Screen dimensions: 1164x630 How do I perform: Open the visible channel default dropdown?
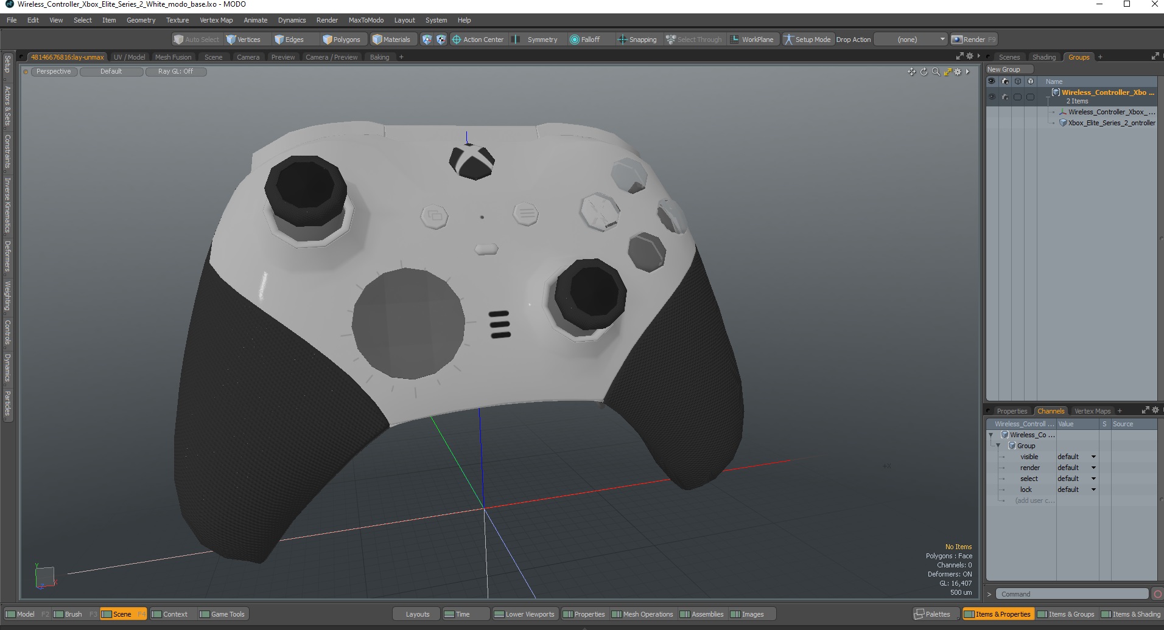1076,457
